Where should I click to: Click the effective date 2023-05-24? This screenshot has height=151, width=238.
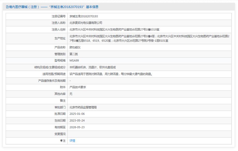pos(77,120)
